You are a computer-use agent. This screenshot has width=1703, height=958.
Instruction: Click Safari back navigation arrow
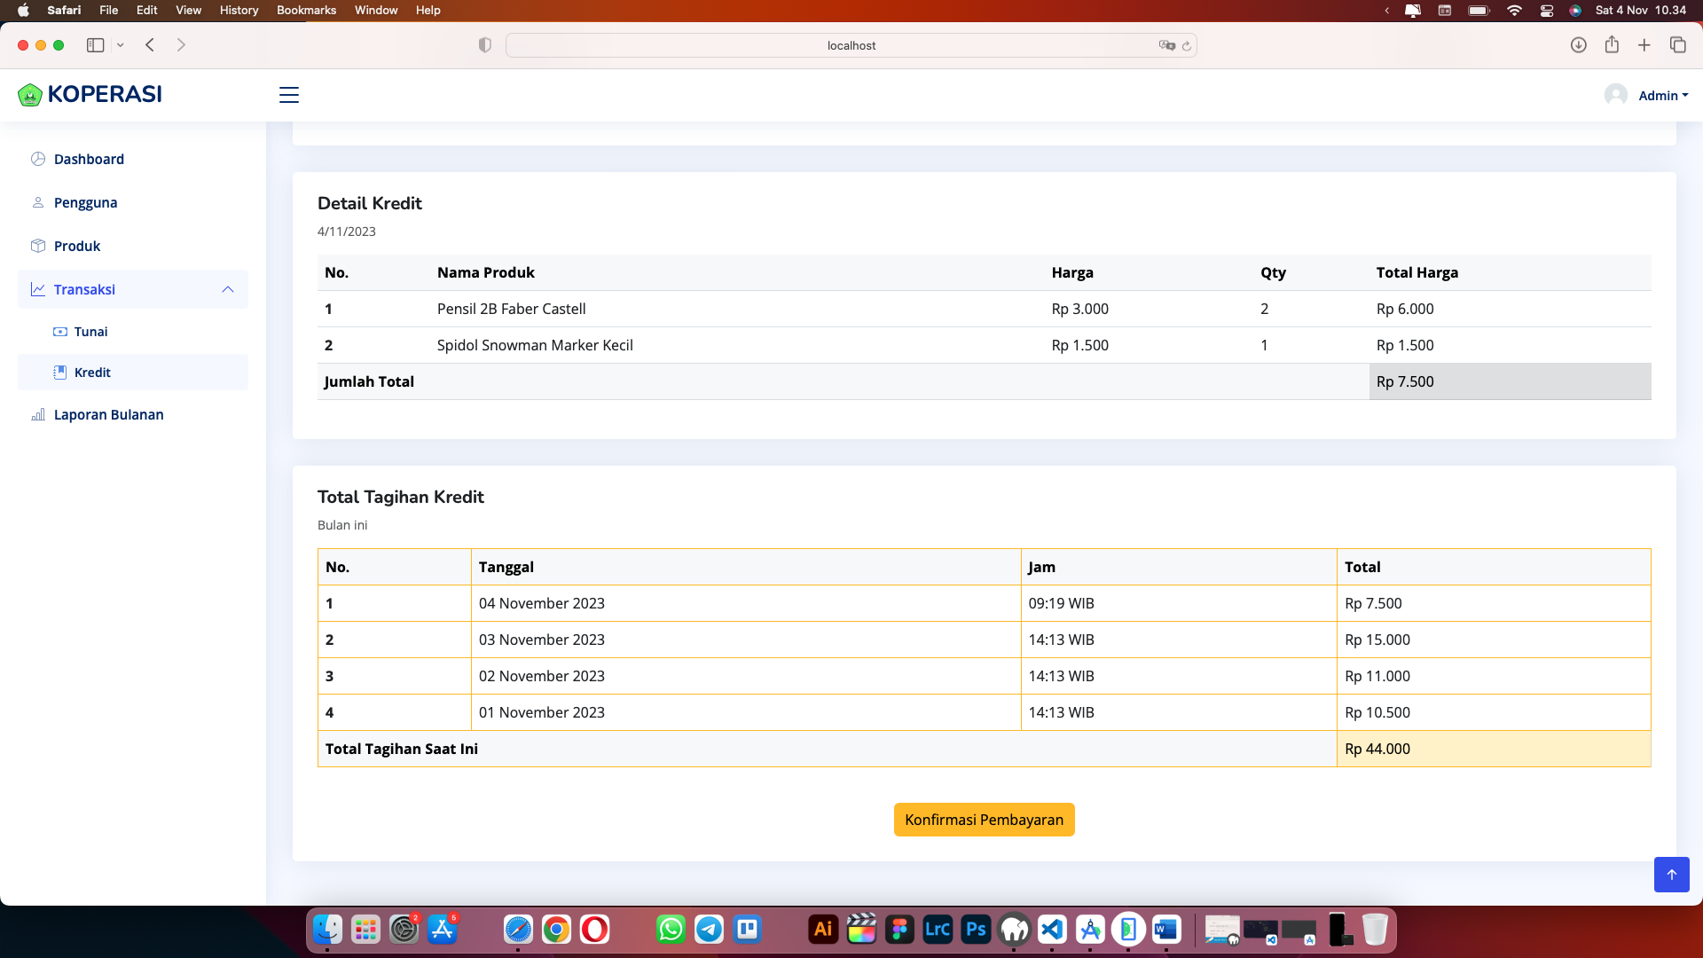(x=150, y=45)
